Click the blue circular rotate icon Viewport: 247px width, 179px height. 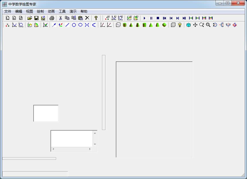point(215,25)
